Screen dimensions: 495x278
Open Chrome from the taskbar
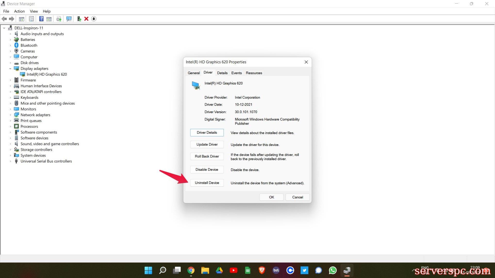(191, 270)
